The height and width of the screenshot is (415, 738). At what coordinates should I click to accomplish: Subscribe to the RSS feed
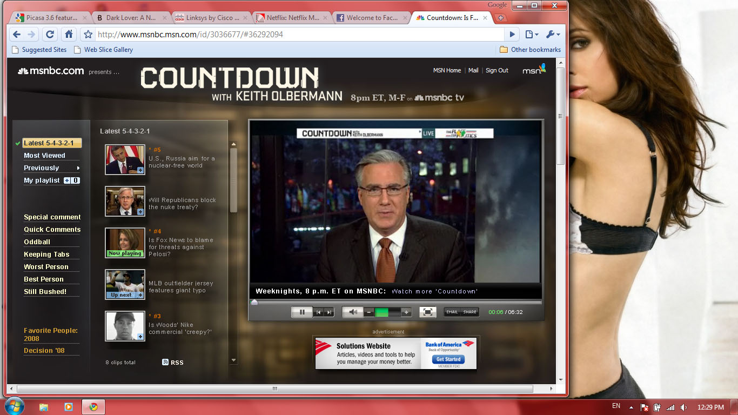click(x=173, y=362)
